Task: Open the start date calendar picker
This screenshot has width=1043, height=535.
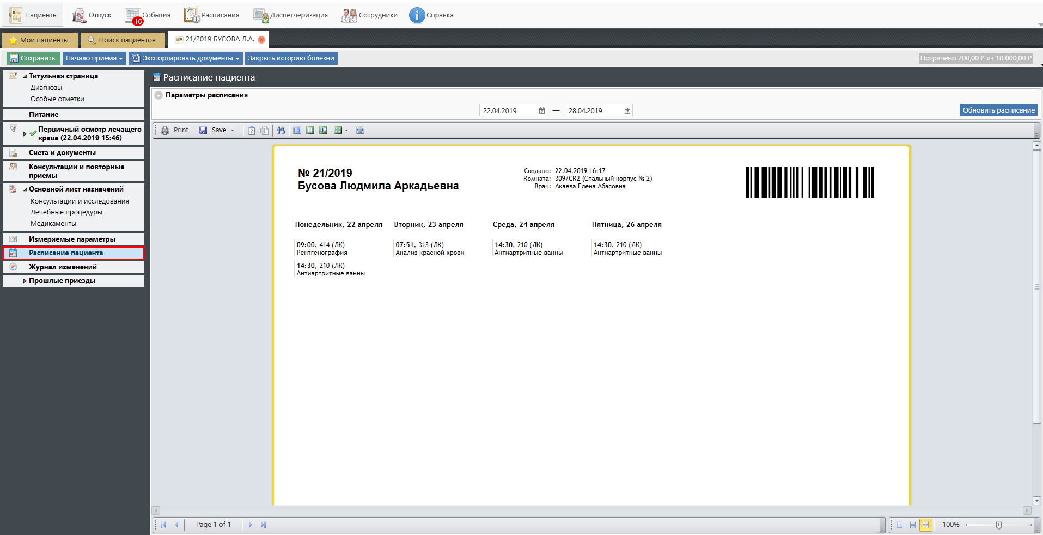Action: 541,110
